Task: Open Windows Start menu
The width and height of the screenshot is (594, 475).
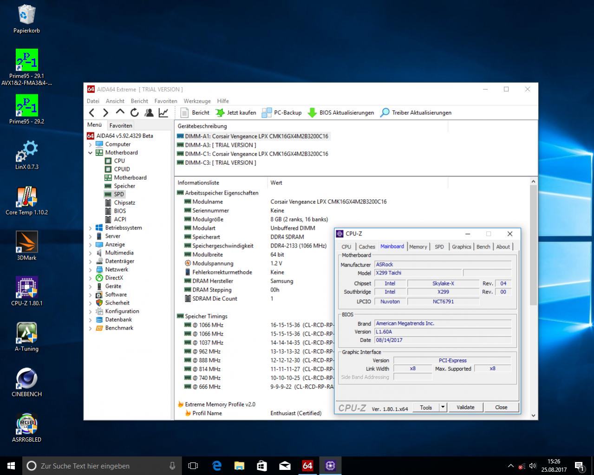Action: [11, 465]
